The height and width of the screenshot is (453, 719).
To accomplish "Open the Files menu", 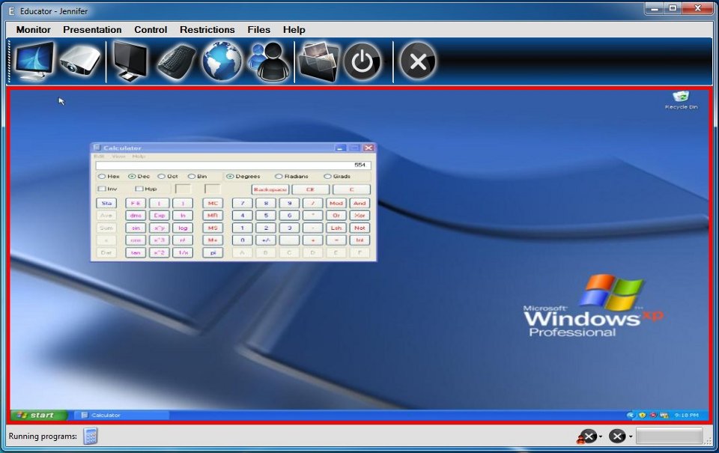I will (x=258, y=30).
